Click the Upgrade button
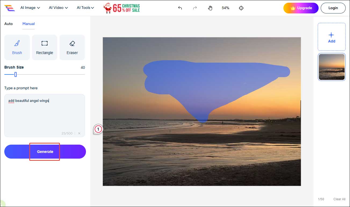Screen dimensions: 350x207 tap(301, 8)
